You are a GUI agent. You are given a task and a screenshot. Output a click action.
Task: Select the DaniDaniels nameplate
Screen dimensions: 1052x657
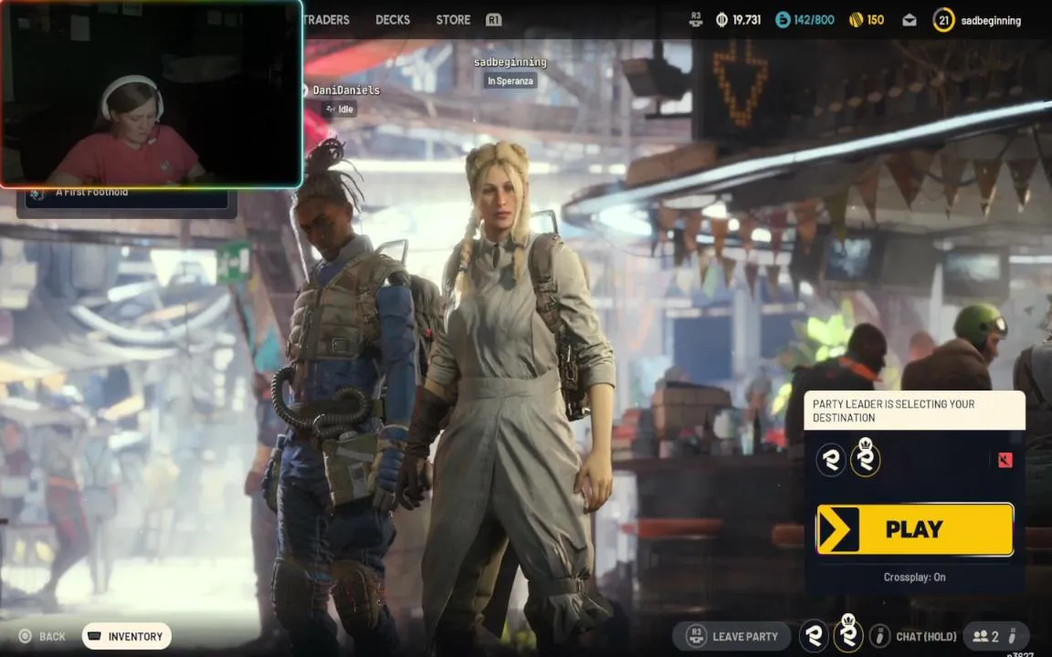point(345,89)
